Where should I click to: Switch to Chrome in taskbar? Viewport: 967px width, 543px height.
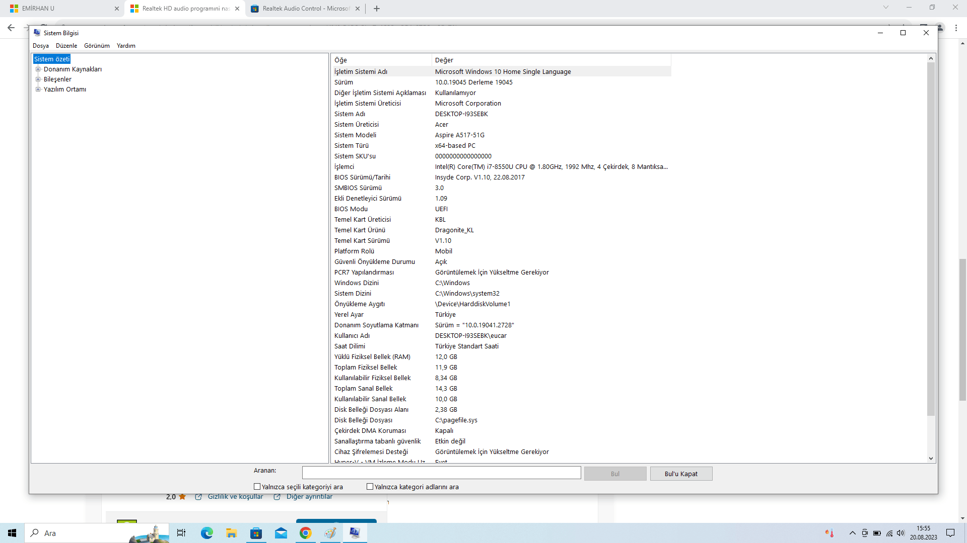(x=306, y=533)
